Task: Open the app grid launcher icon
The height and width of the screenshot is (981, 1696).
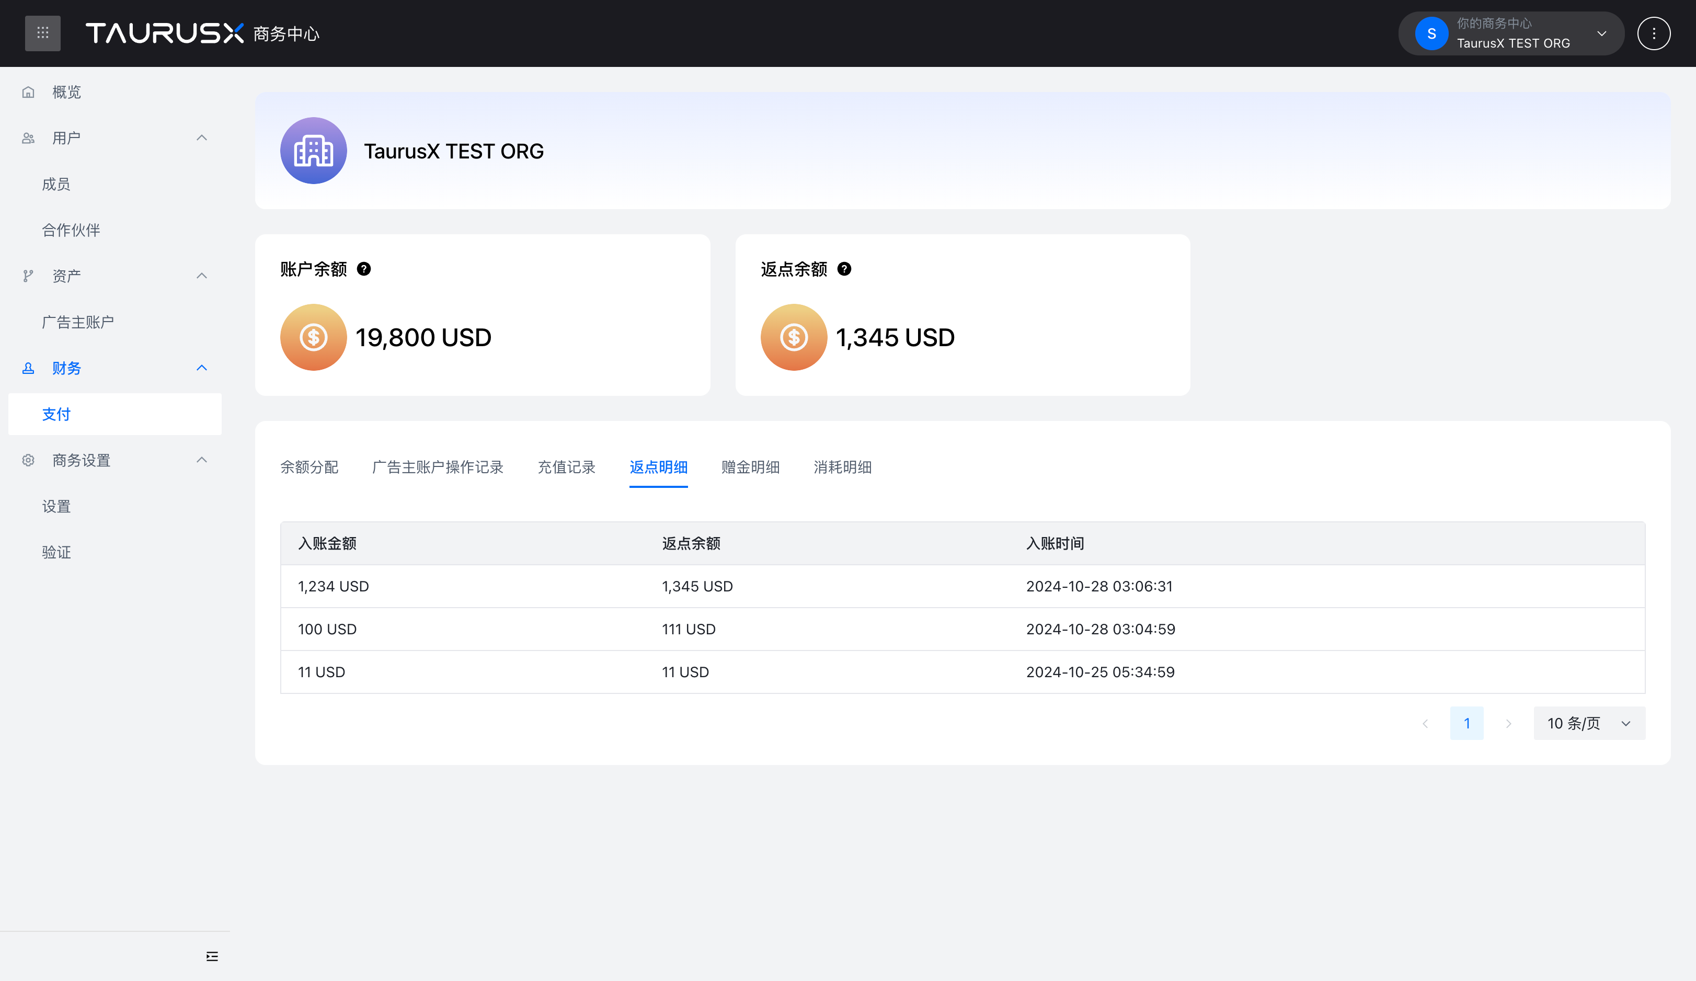Action: click(42, 33)
